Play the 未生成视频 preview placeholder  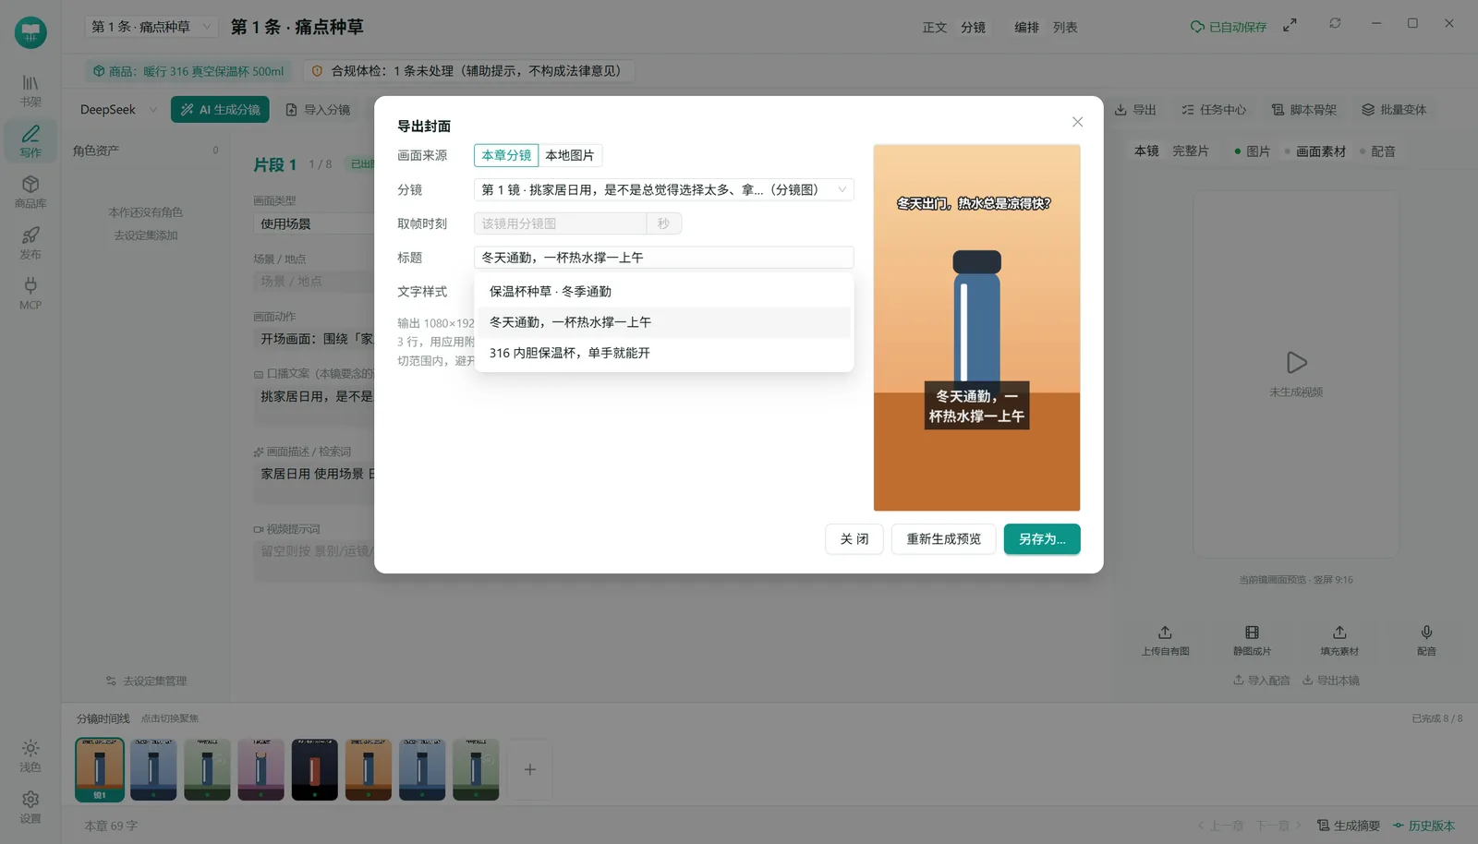pyautogui.click(x=1296, y=363)
